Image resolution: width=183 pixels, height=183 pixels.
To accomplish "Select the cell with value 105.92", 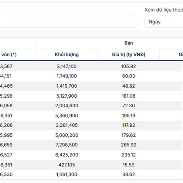I will (x=128, y=66).
